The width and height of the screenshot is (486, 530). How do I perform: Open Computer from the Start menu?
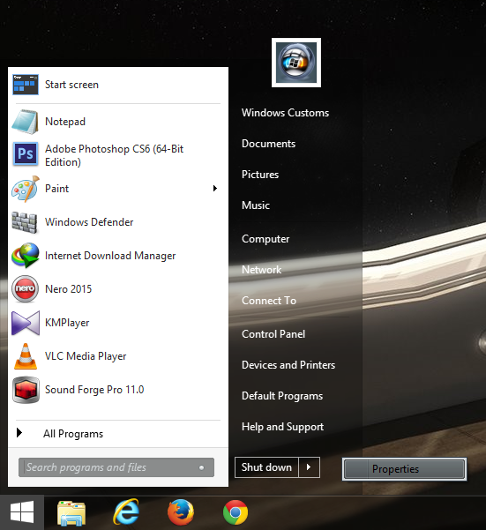[265, 239]
